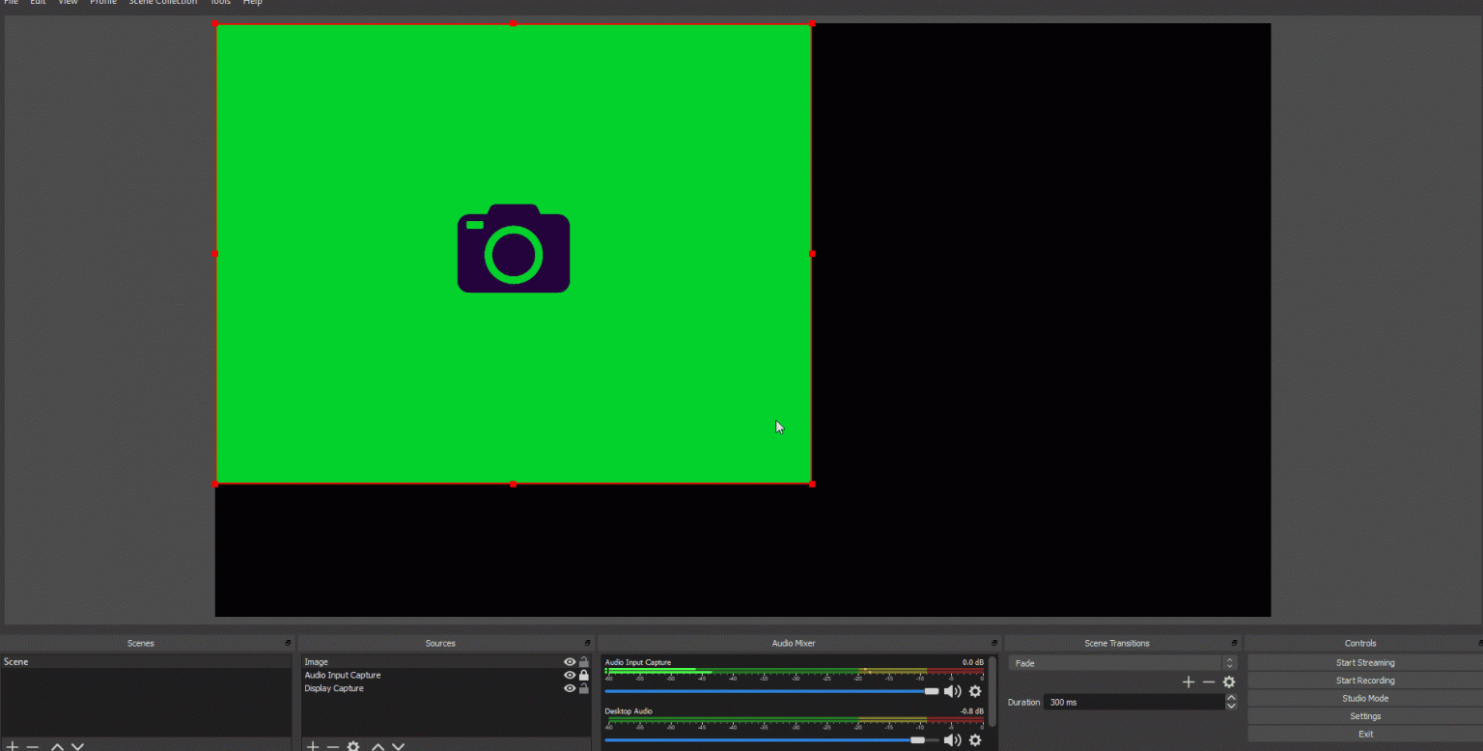Viewport: 1483px width, 751px height.
Task: Add a new source with the plus icon
Action: click(x=313, y=745)
